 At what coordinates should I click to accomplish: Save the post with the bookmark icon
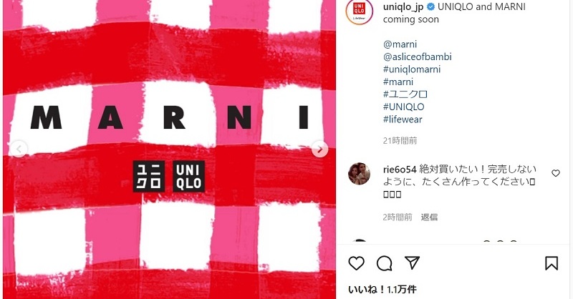(x=552, y=263)
